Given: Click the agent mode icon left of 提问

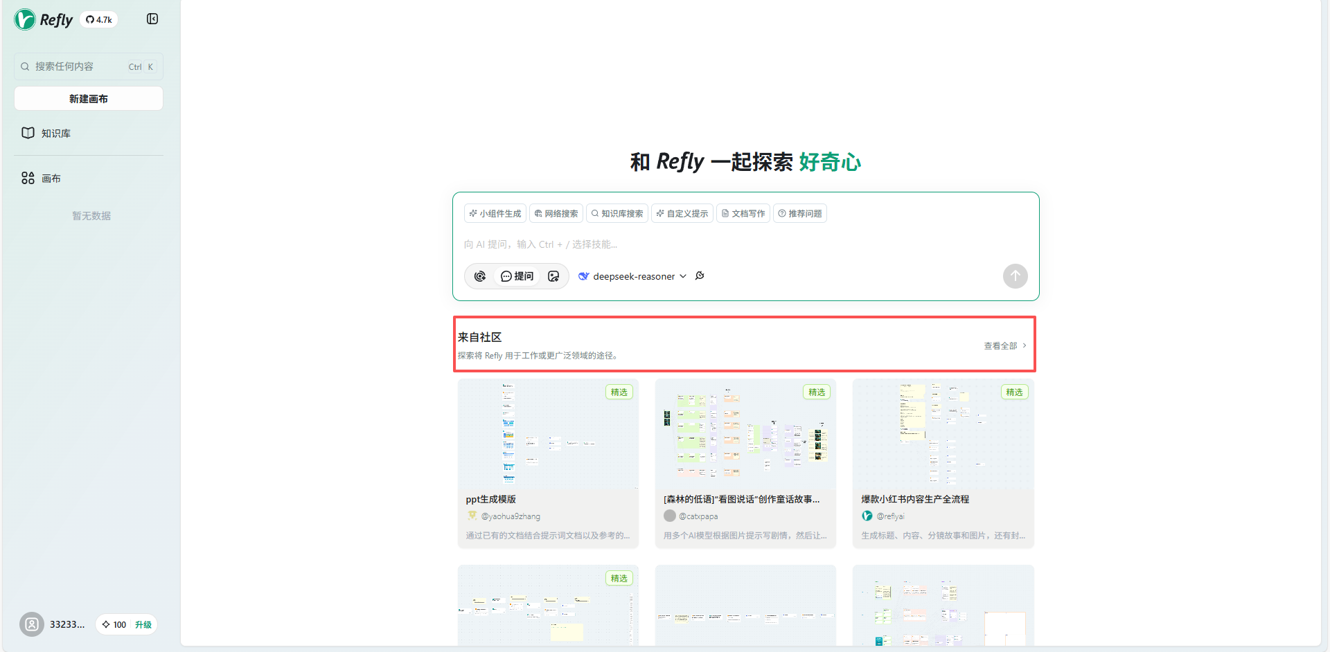Looking at the screenshot, I should (480, 276).
